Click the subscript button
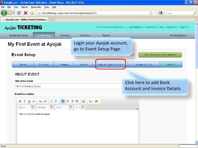 point(41,101)
